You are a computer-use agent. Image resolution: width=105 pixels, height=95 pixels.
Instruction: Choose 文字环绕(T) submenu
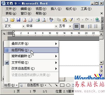click(31, 63)
